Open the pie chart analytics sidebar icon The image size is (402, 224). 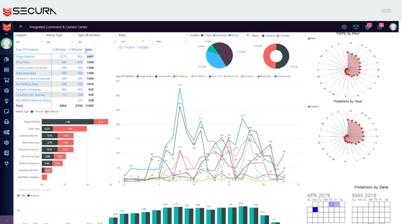coord(6,59)
